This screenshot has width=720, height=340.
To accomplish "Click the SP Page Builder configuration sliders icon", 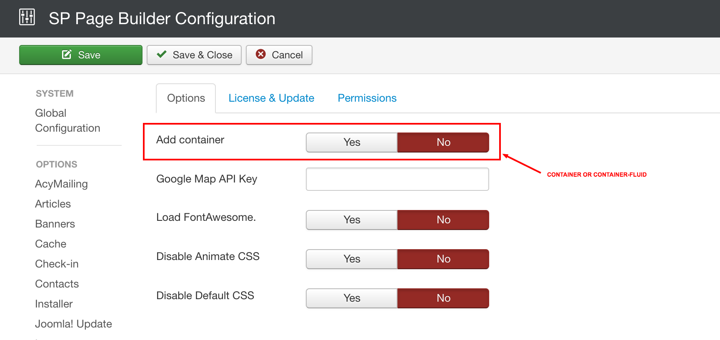I will 27,17.
